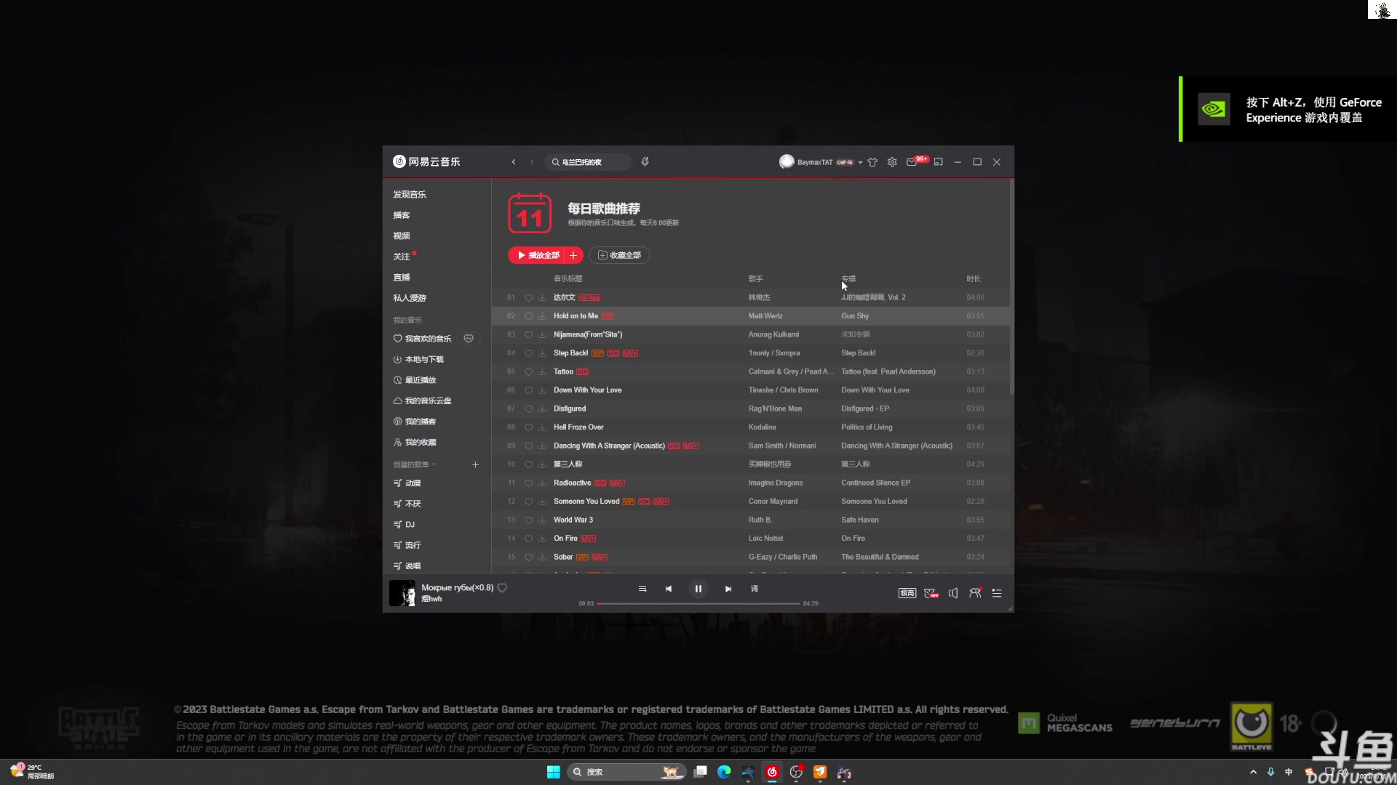Viewport: 1397px width, 785px height.
Task: Open the current playlist queue icon
Action: coord(997,593)
